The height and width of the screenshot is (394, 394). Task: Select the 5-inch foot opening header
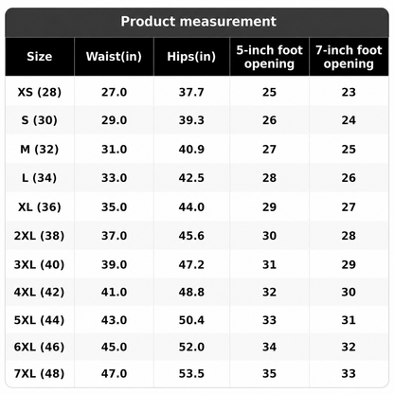click(x=269, y=57)
